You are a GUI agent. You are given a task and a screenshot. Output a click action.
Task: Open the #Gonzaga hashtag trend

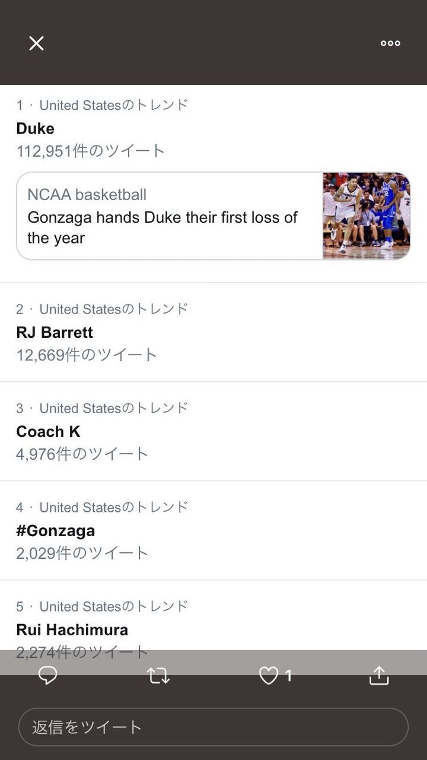(56, 531)
